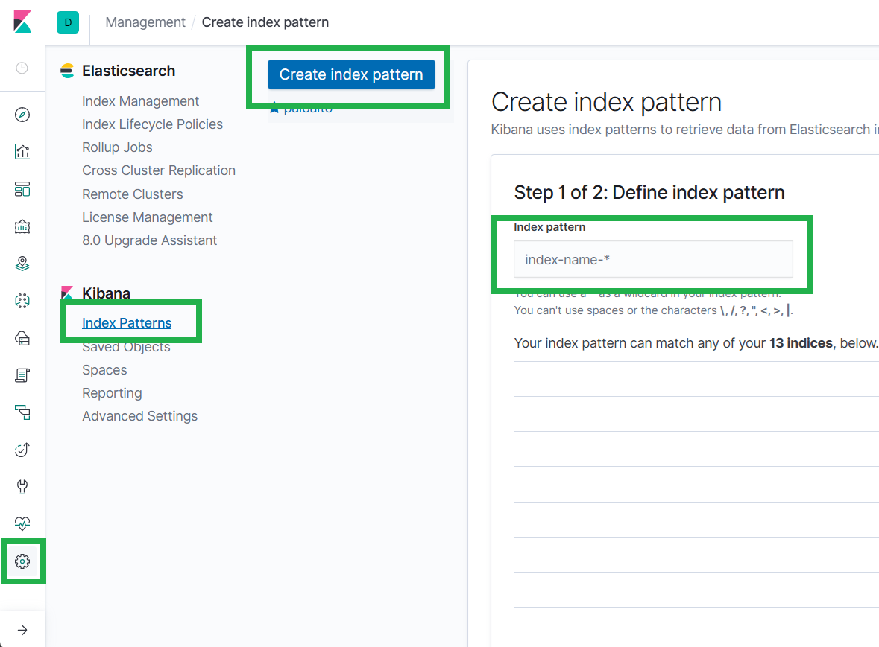Image resolution: width=879 pixels, height=647 pixels.
Task: Open the Management gear icon
Action: [x=22, y=561]
